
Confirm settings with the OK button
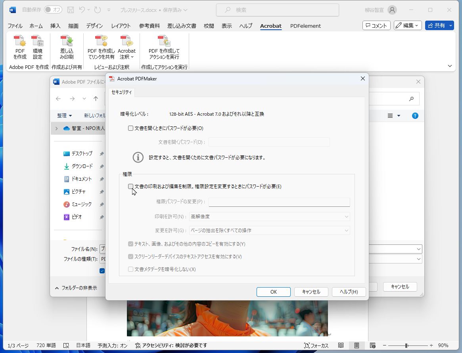coord(273,292)
